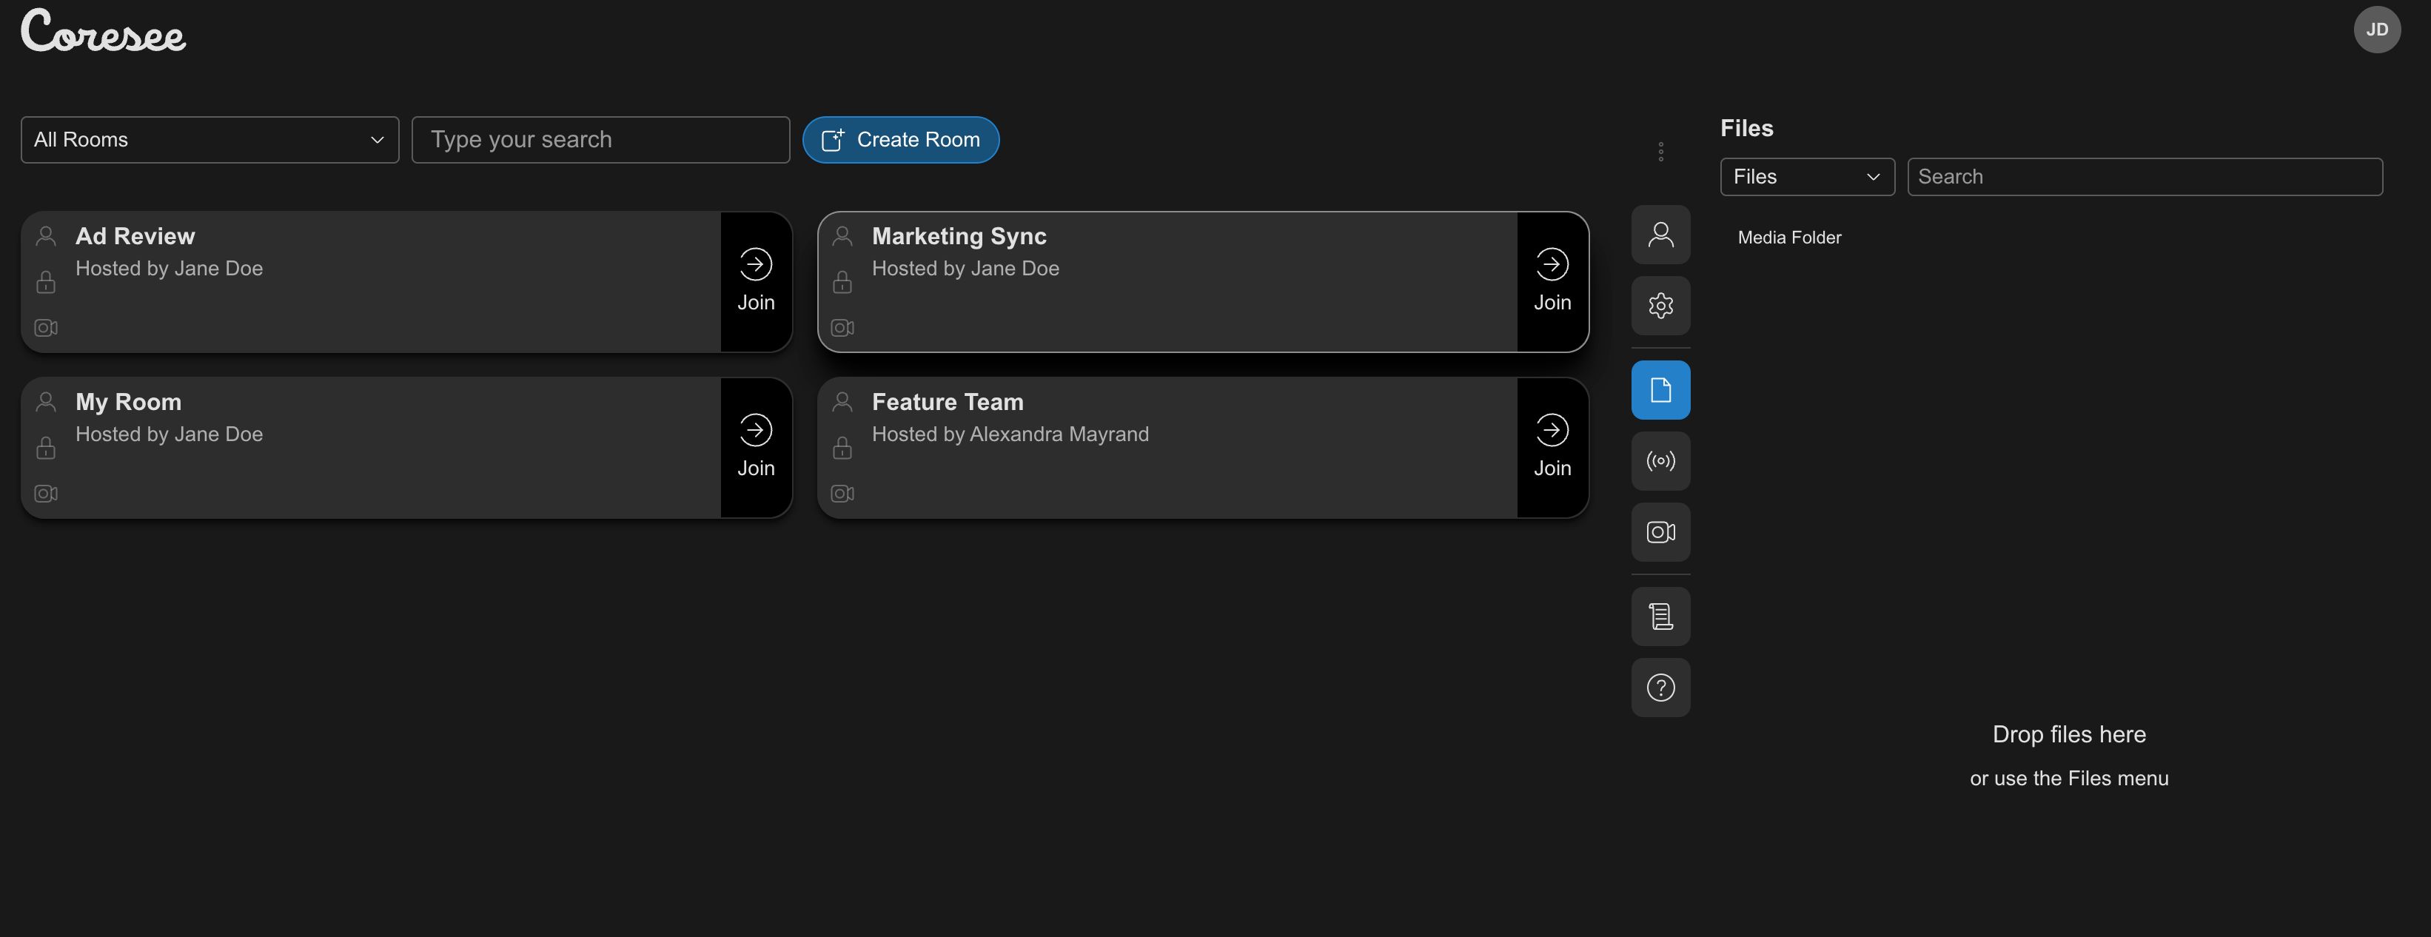
Task: Click the Marketing Sync lock icon
Action: click(x=842, y=281)
